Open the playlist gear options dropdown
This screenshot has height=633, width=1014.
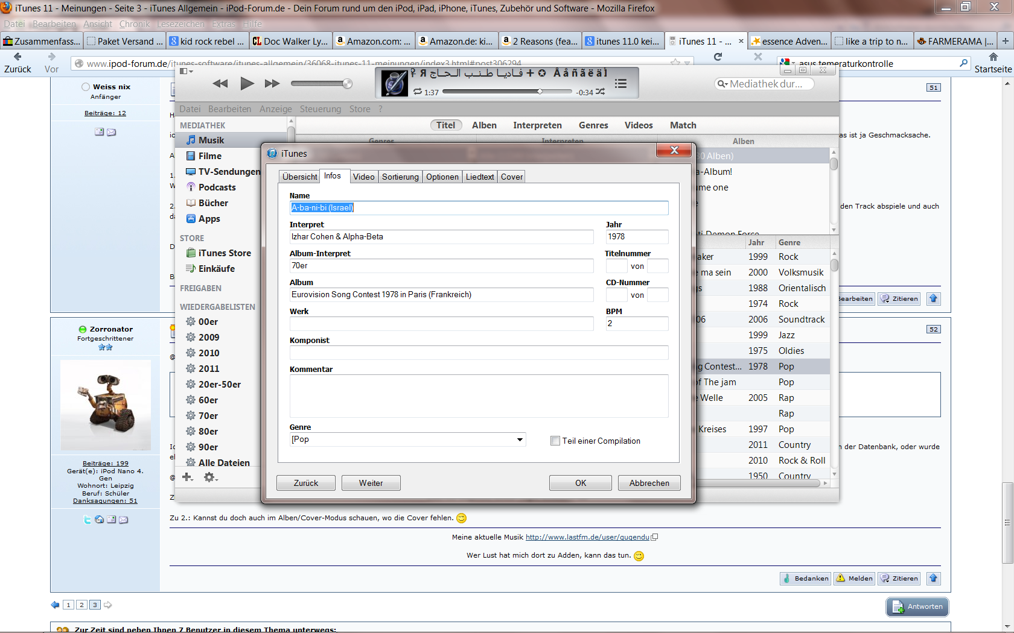[x=211, y=477]
